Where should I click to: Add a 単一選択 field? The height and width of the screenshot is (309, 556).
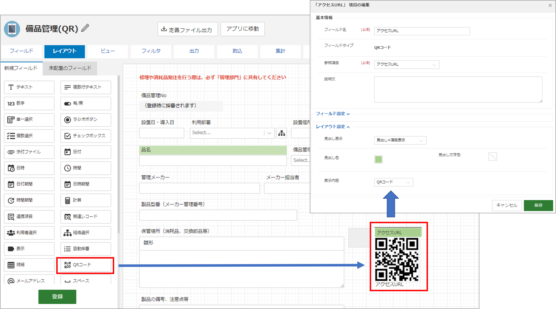click(x=29, y=120)
